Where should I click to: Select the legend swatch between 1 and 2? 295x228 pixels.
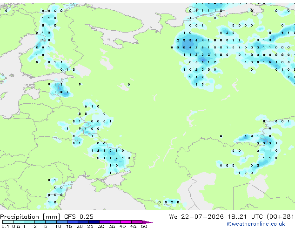pos(29,222)
